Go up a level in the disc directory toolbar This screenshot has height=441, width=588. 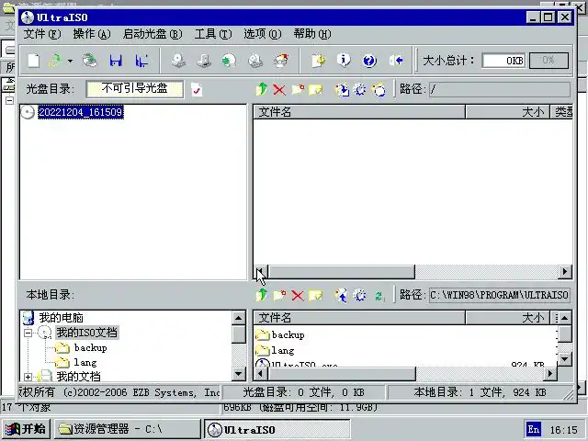pyautogui.click(x=262, y=89)
